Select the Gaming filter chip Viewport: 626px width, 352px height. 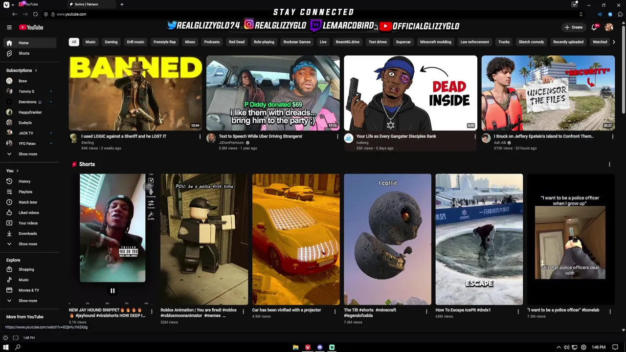[111, 42]
